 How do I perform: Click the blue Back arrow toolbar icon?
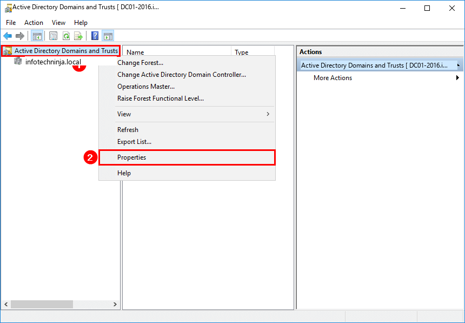[8, 36]
